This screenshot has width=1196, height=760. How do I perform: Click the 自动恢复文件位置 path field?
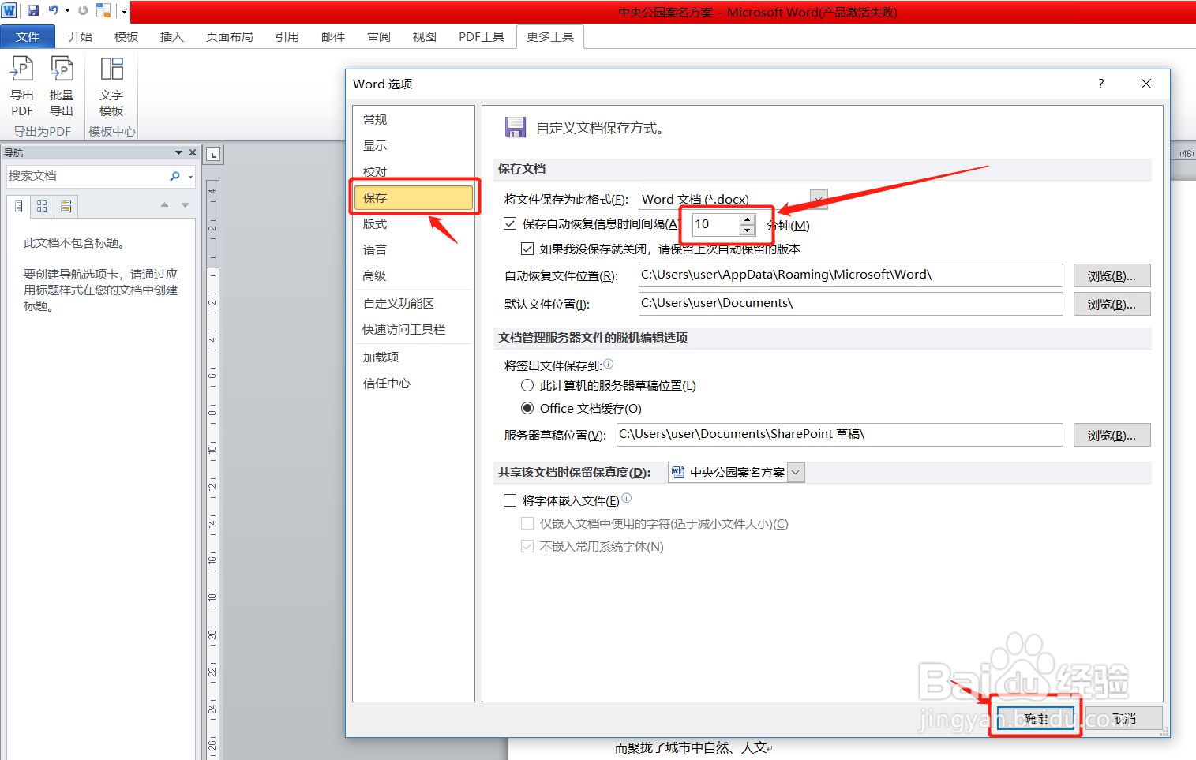click(850, 275)
